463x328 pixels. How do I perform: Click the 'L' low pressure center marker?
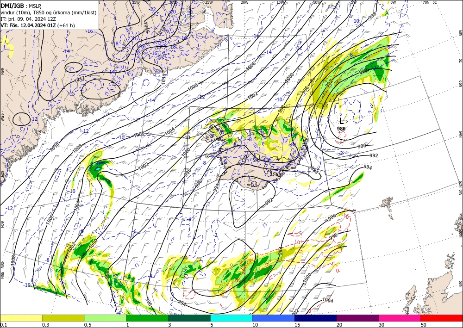[341, 121]
